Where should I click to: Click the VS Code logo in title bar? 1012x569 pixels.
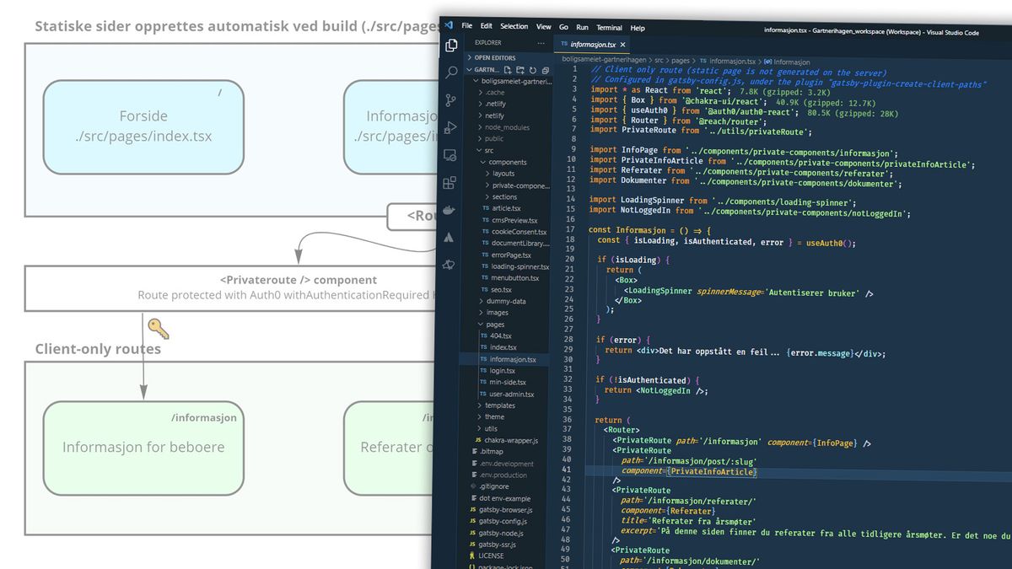click(x=449, y=25)
